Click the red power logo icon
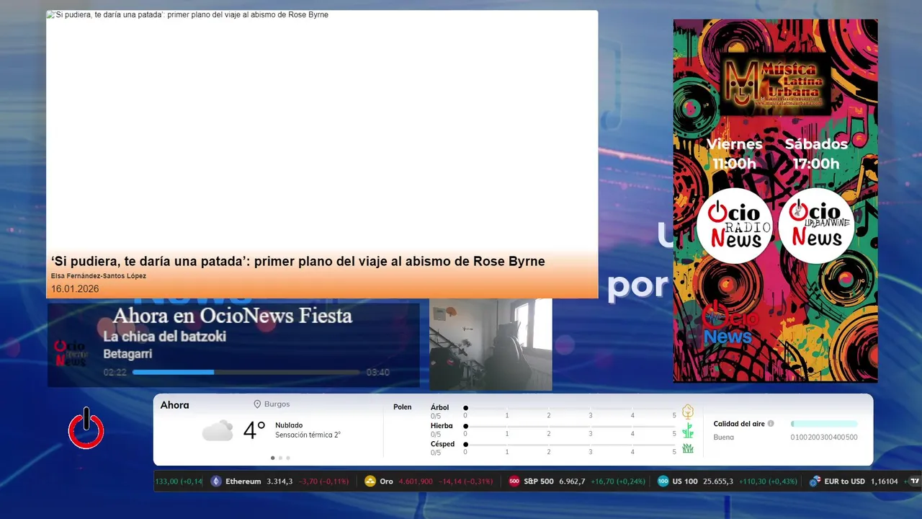 pyautogui.click(x=86, y=428)
